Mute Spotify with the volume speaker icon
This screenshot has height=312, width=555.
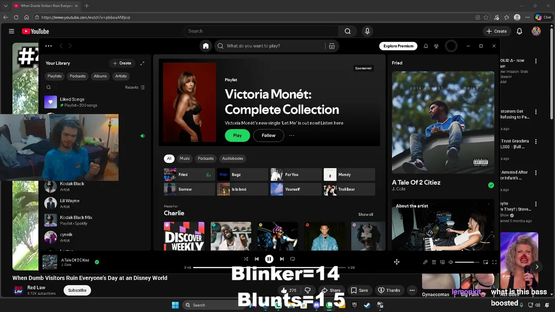(451, 262)
